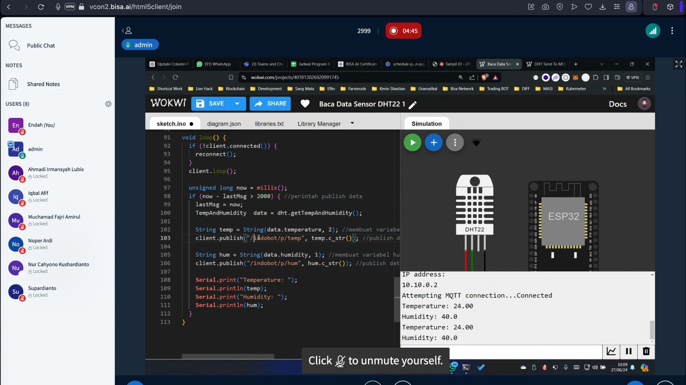
Task: Select user Endah (You) entry
Action: pyautogui.click(x=41, y=125)
